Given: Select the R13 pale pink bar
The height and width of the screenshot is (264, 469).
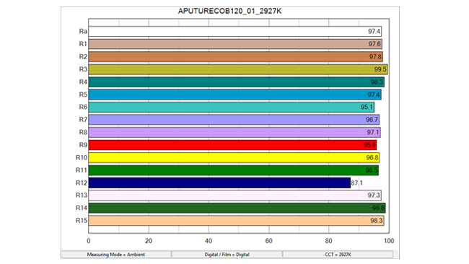Looking at the screenshot, I should [x=234, y=195].
